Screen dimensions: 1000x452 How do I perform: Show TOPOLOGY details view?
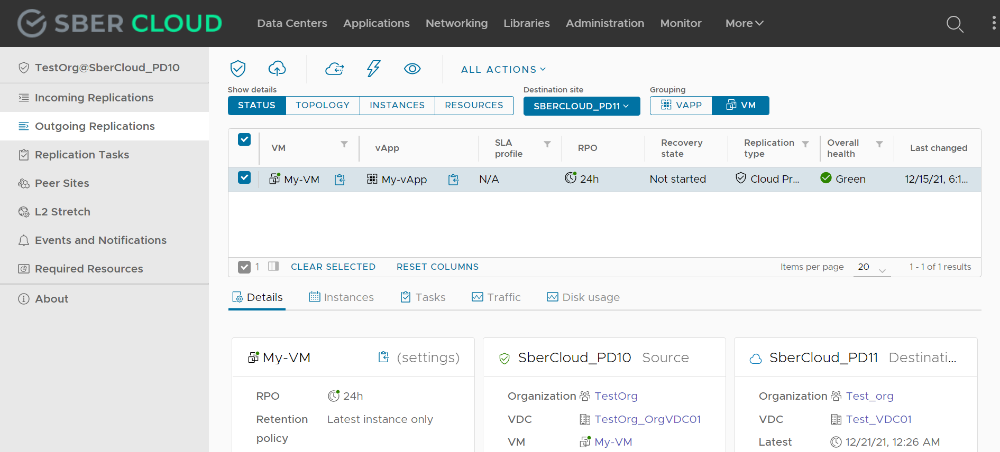click(x=323, y=105)
